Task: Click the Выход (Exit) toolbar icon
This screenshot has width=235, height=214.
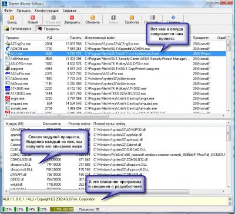Action: (x=12, y=18)
